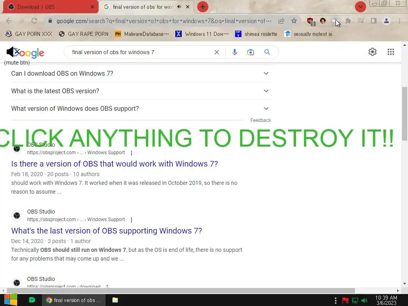Search by image with the Lens camera
The width and height of the screenshot is (408, 306).
250,52
